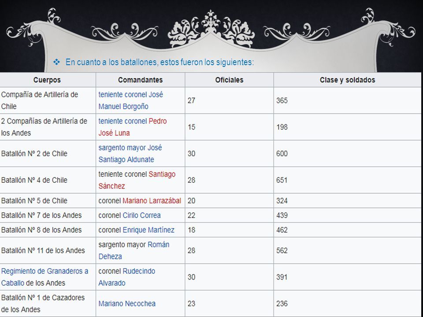Screen dimensions: 423x317
Task: Open the Cirilo Correa link
Action: [141, 215]
